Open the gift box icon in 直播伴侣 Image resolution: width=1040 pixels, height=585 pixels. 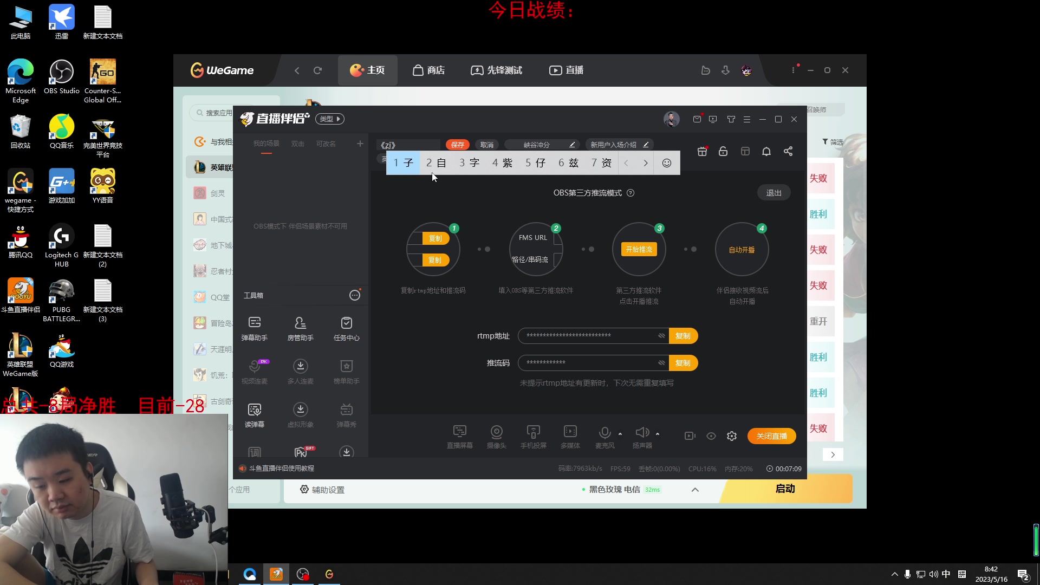pos(702,151)
